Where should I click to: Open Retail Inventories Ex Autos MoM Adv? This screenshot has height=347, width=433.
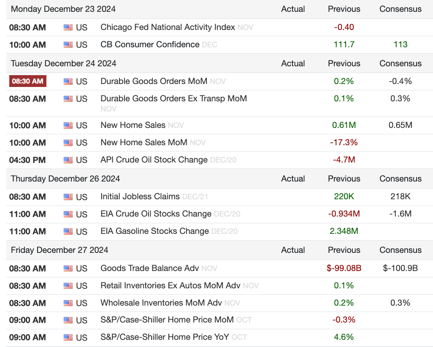170,286
